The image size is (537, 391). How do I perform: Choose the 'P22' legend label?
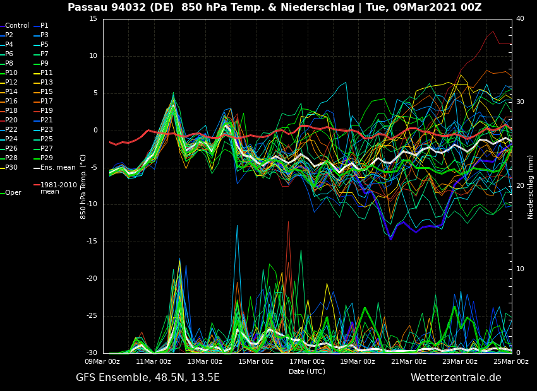(x=11, y=129)
